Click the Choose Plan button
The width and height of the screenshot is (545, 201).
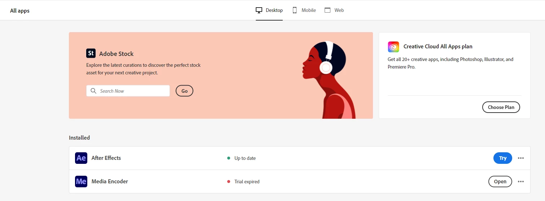tap(501, 107)
